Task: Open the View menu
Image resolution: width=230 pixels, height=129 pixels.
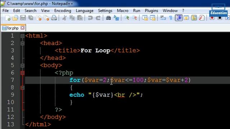Action: tap(45, 11)
